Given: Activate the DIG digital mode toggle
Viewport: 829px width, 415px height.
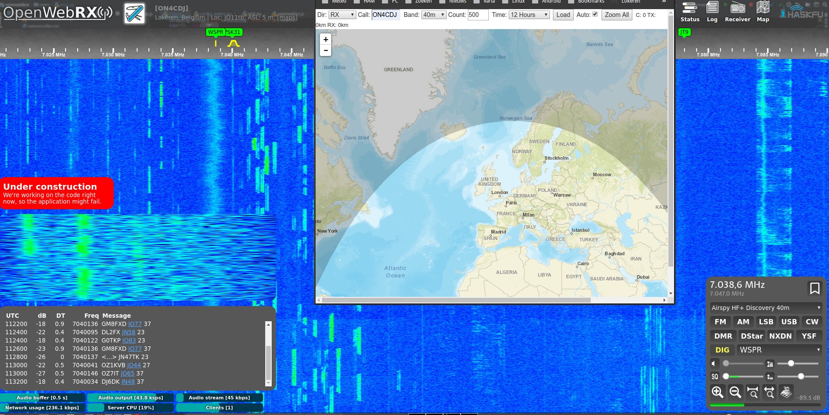Looking at the screenshot, I should point(722,350).
